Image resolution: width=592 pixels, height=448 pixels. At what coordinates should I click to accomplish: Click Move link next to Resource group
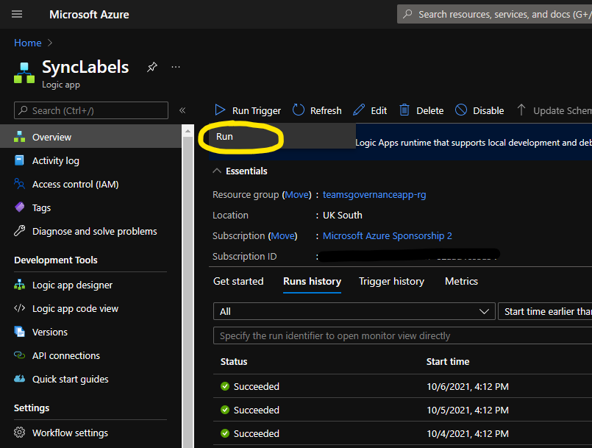297,195
